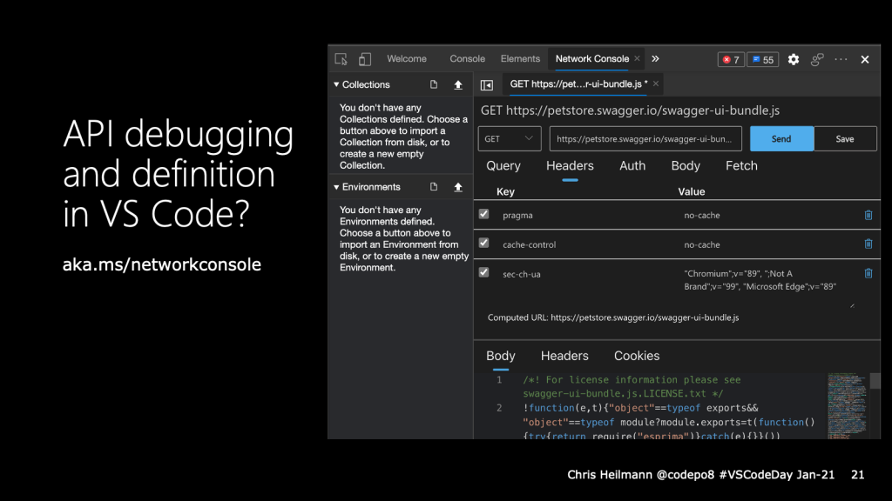The image size is (892, 501).
Task: Uncheck the pragma header checkbox
Action: pyautogui.click(x=483, y=214)
